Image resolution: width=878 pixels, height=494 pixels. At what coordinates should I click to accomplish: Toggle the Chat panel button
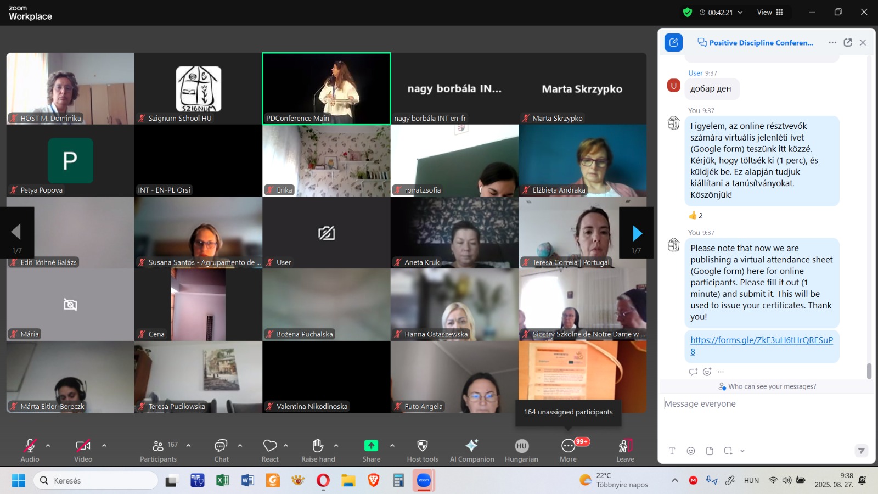[x=221, y=446]
